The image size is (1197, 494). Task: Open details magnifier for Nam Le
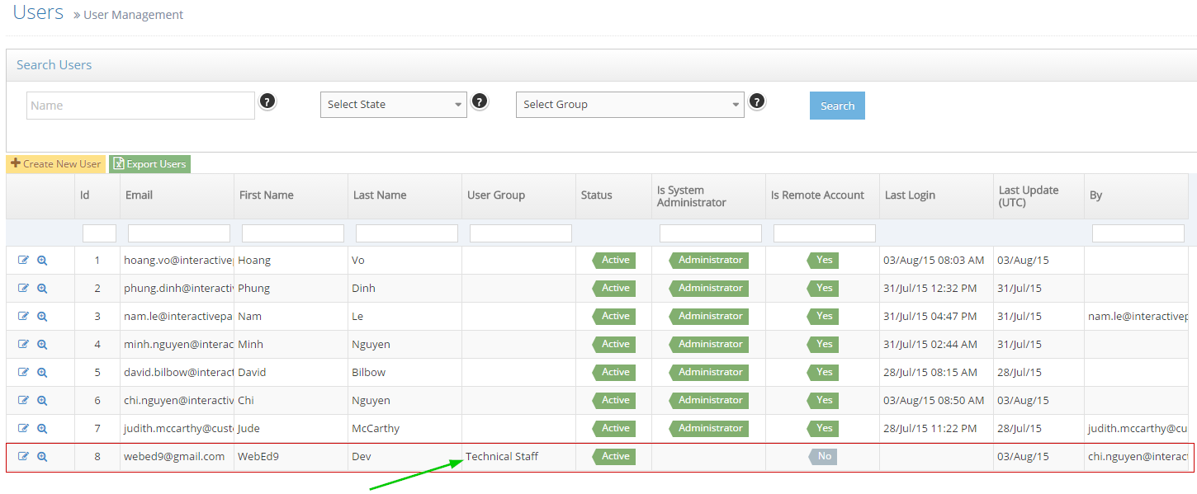(42, 317)
